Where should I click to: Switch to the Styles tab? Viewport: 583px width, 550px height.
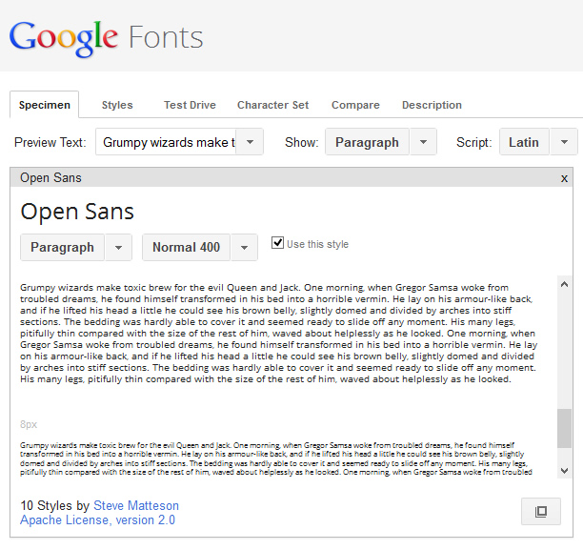pos(117,105)
